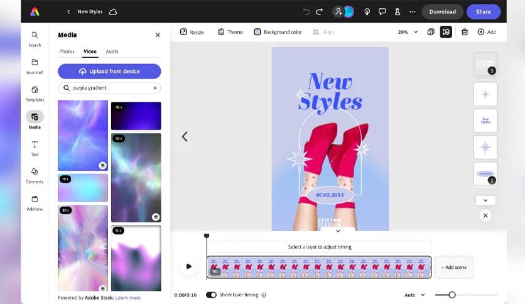Open the Adobe Express home logo

click(x=35, y=12)
